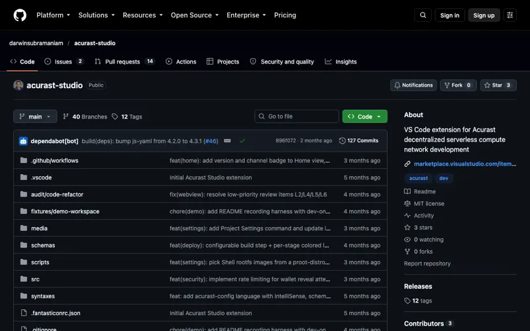Screen dimensions: 530x331
Task: Open the Insights tab
Action: coord(341,62)
